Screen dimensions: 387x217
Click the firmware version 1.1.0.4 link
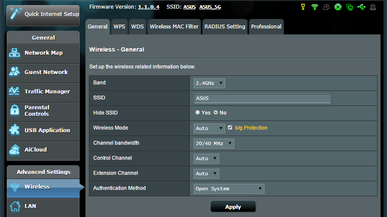pos(148,7)
